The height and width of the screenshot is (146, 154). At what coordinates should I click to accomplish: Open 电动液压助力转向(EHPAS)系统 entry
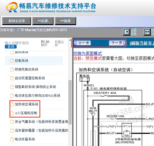pyautogui.click(x=37, y=95)
